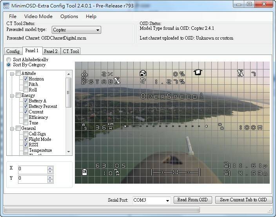Click the tree list vertical scrollbar thumb
The height and width of the screenshot is (217, 276).
(x=69, y=92)
